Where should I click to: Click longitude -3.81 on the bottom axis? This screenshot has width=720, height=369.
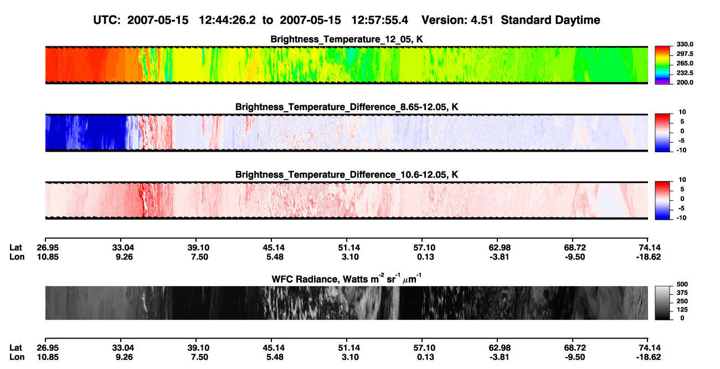click(500, 356)
